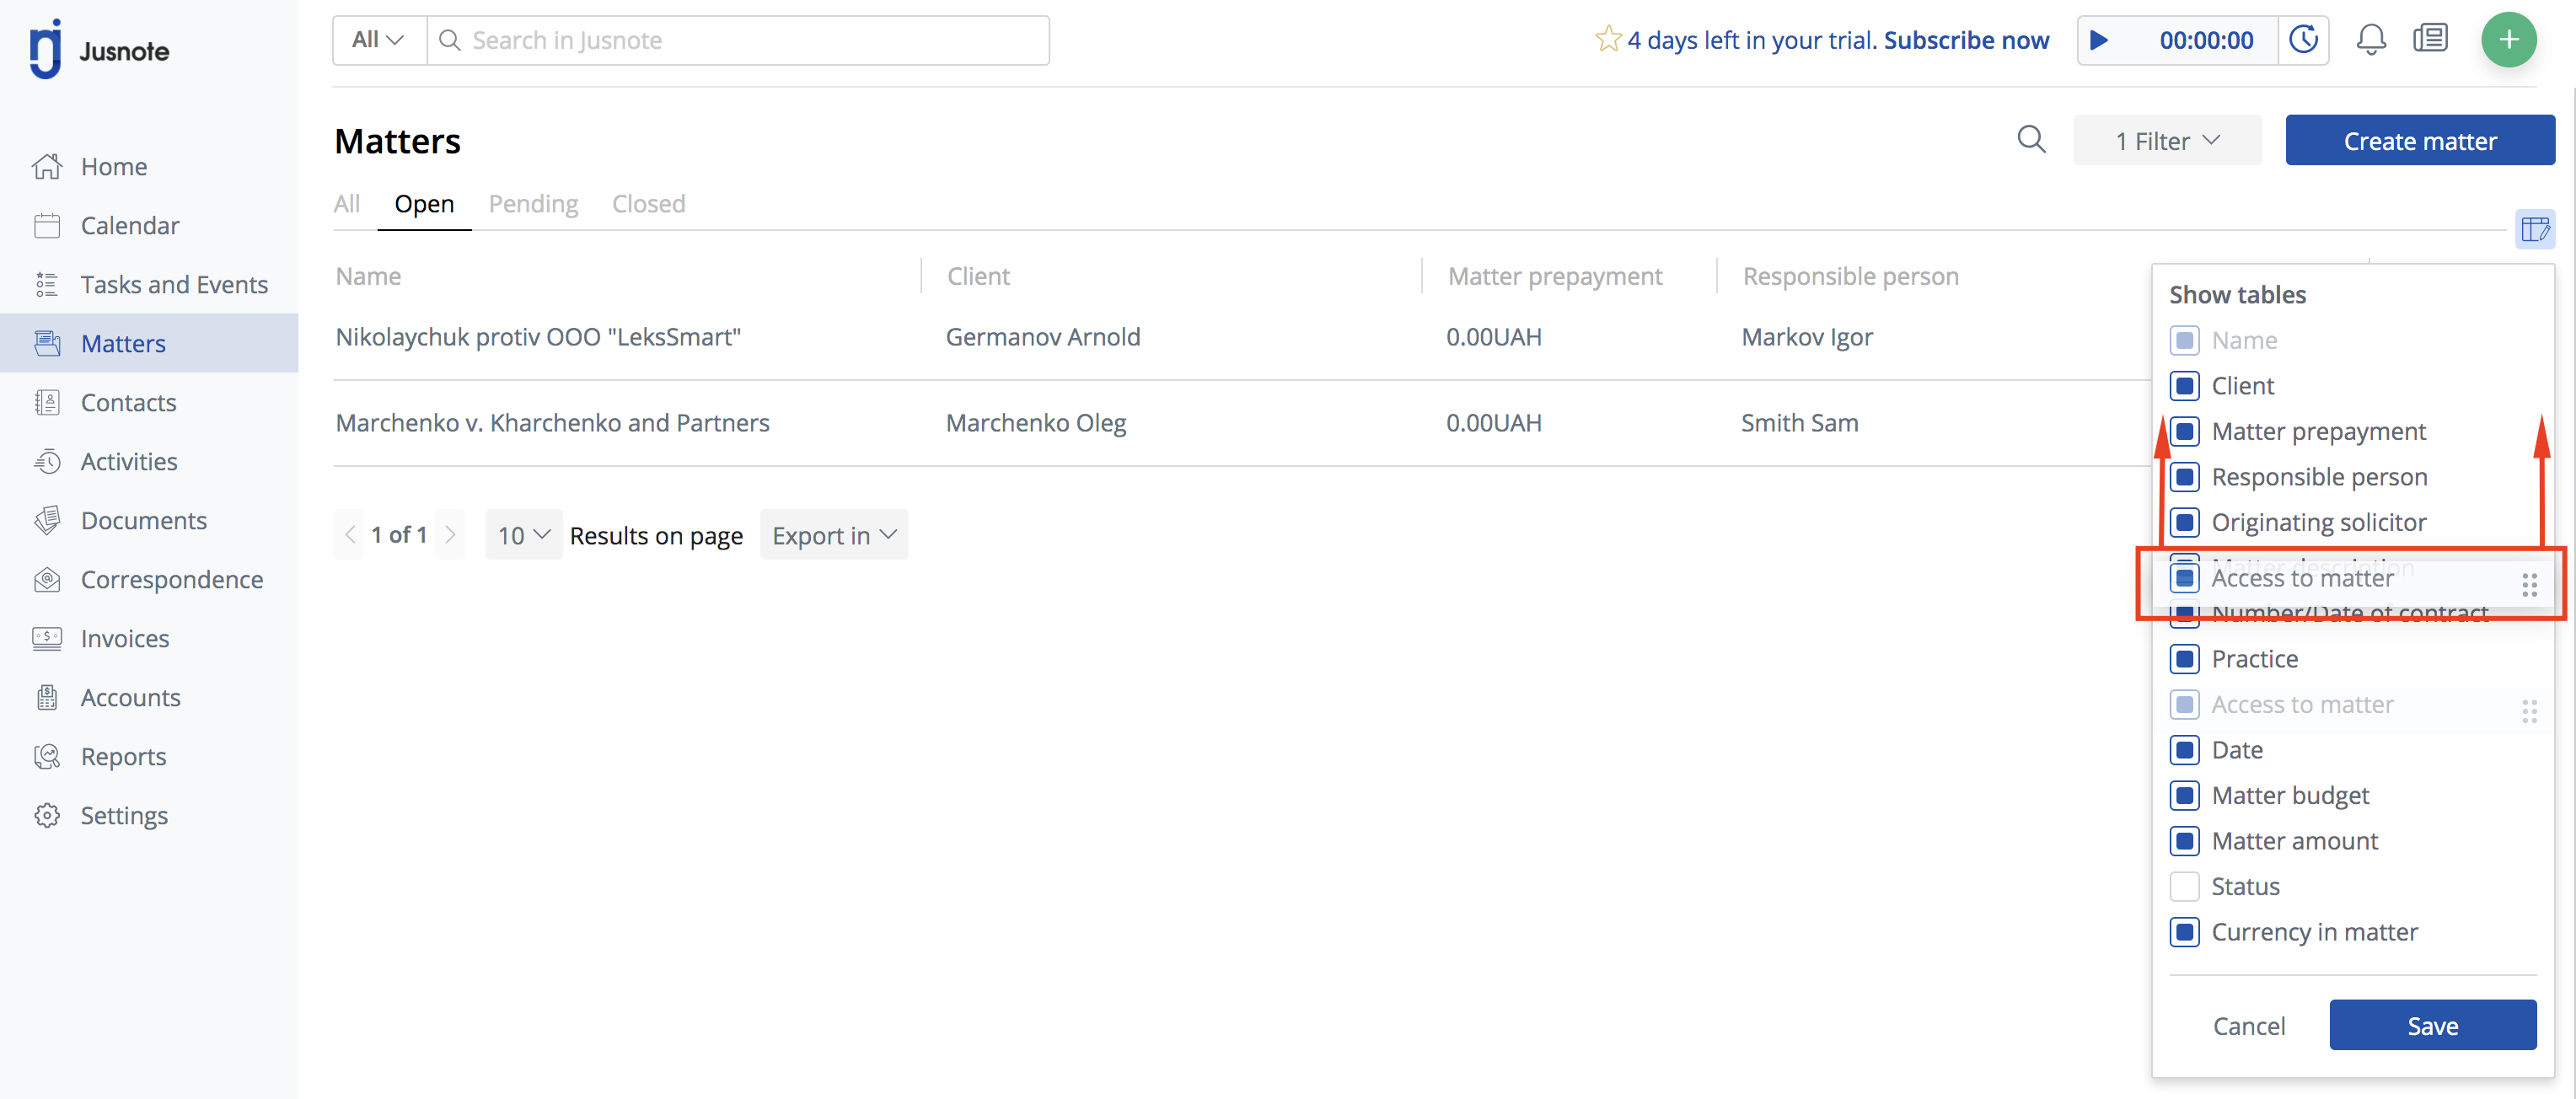The width and height of the screenshot is (2576, 1099).
Task: Click the Matters search magnifier icon
Action: [x=2031, y=140]
